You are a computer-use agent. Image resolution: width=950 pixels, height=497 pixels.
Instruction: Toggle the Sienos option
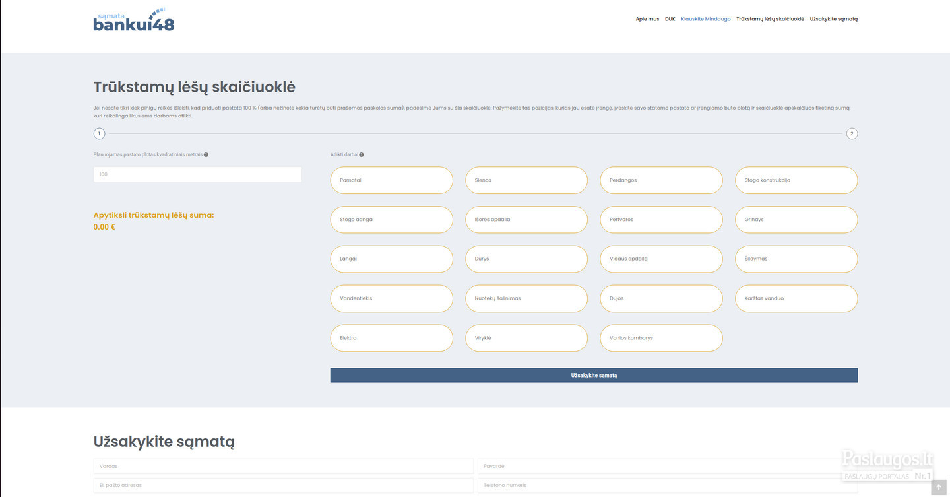tap(526, 180)
